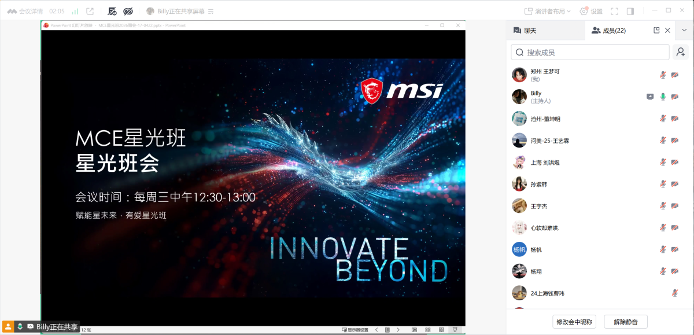The height and width of the screenshot is (335, 694).
Task: Go to next slide arrow in PowerPoint
Action: coord(398,330)
